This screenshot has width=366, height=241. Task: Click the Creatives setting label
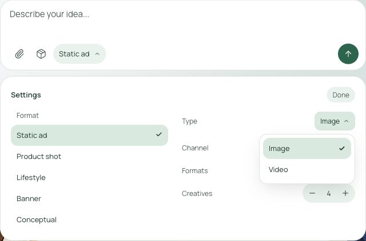pyautogui.click(x=197, y=194)
